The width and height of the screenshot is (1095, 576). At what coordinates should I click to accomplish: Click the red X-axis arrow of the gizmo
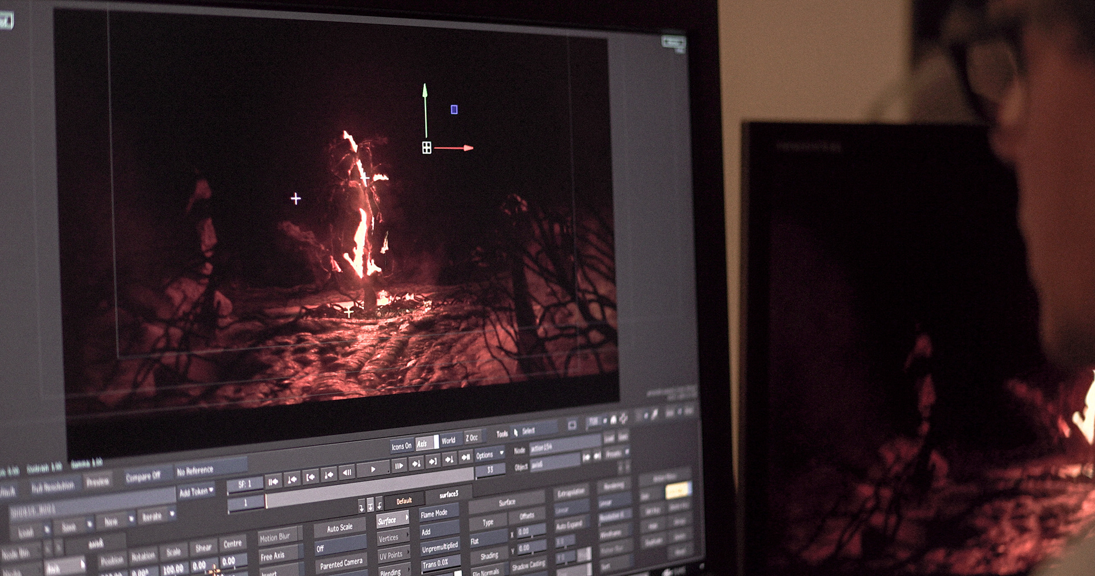tap(454, 148)
